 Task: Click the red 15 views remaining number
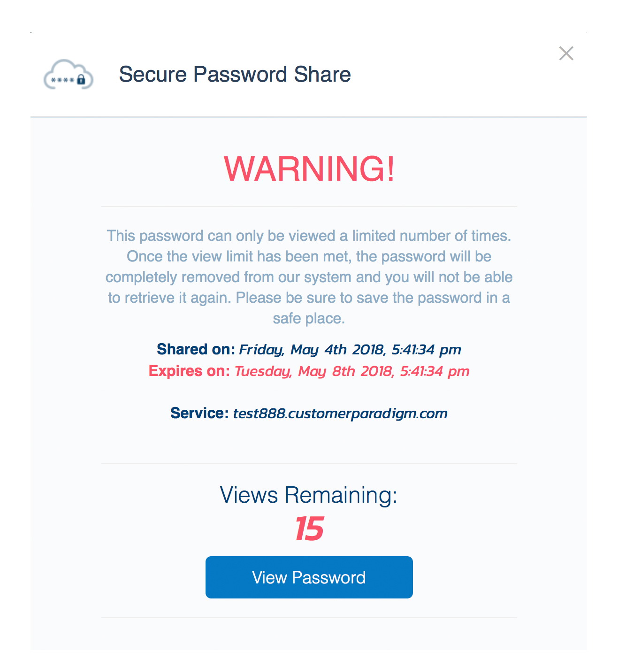tap(309, 529)
